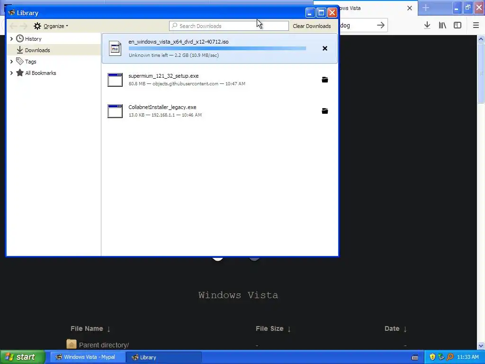This screenshot has height=364, width=485.
Task: Click the Organize gear icon
Action: tap(37, 26)
